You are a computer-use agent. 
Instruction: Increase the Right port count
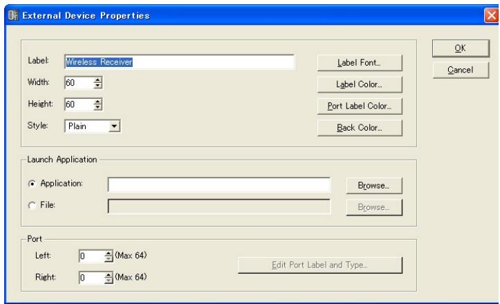tap(109, 275)
